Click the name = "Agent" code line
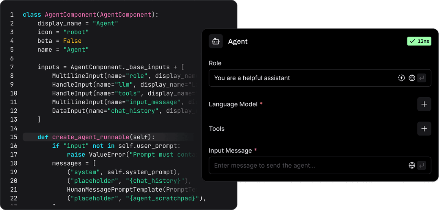The width and height of the screenshot is (440, 210). [x=63, y=50]
